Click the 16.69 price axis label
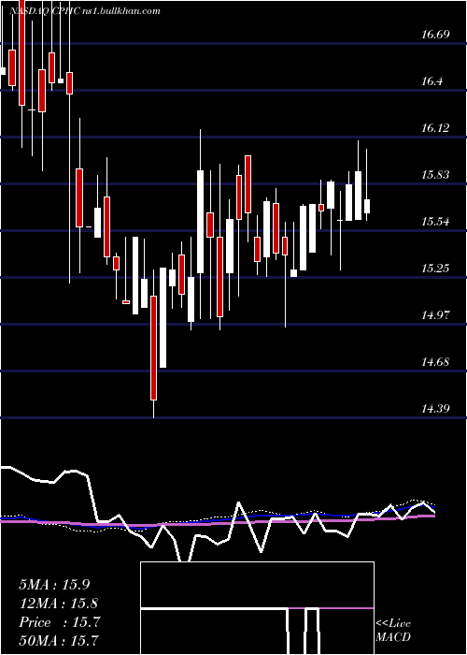Image resolution: width=467 pixels, height=655 pixels. [435, 35]
